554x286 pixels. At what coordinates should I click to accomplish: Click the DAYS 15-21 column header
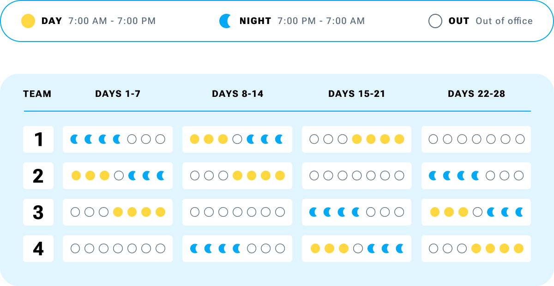(356, 94)
